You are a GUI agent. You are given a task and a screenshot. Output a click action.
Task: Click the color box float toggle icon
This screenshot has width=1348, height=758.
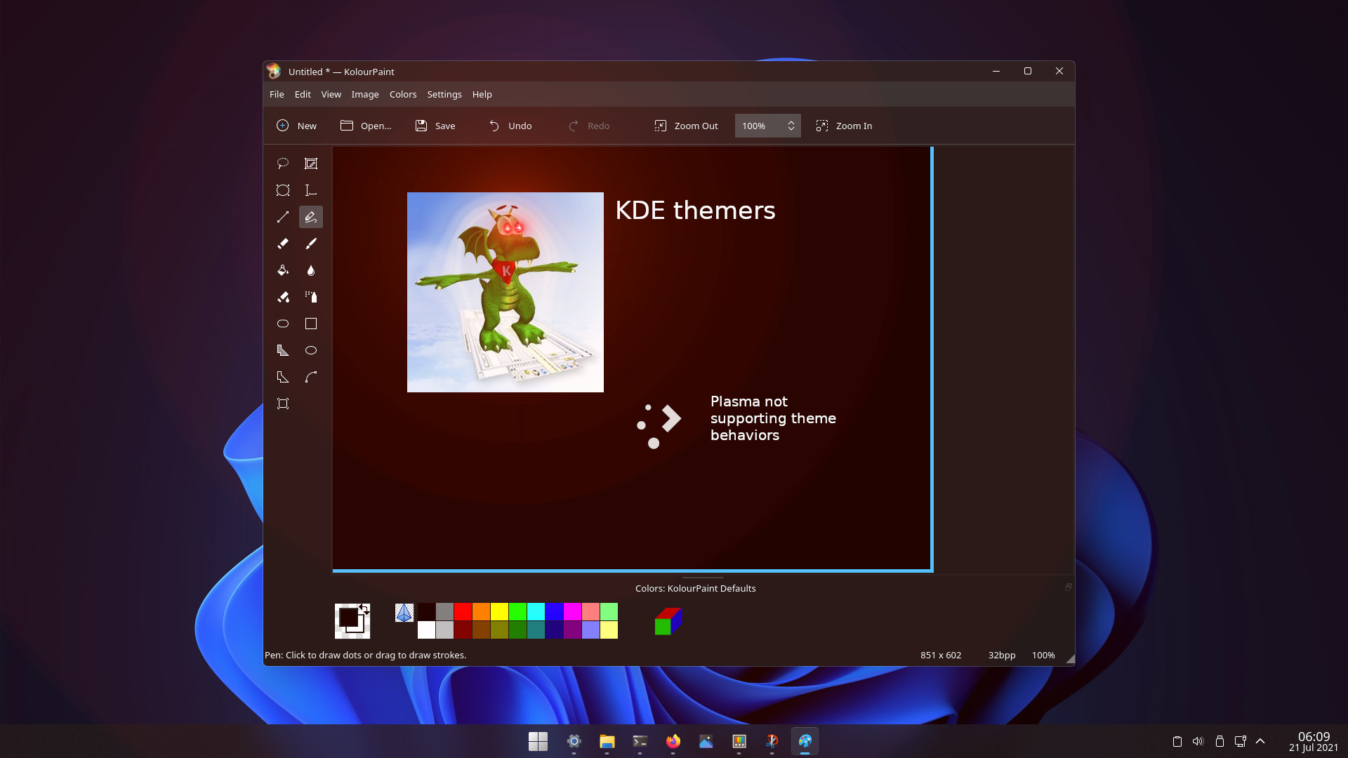[1069, 587]
